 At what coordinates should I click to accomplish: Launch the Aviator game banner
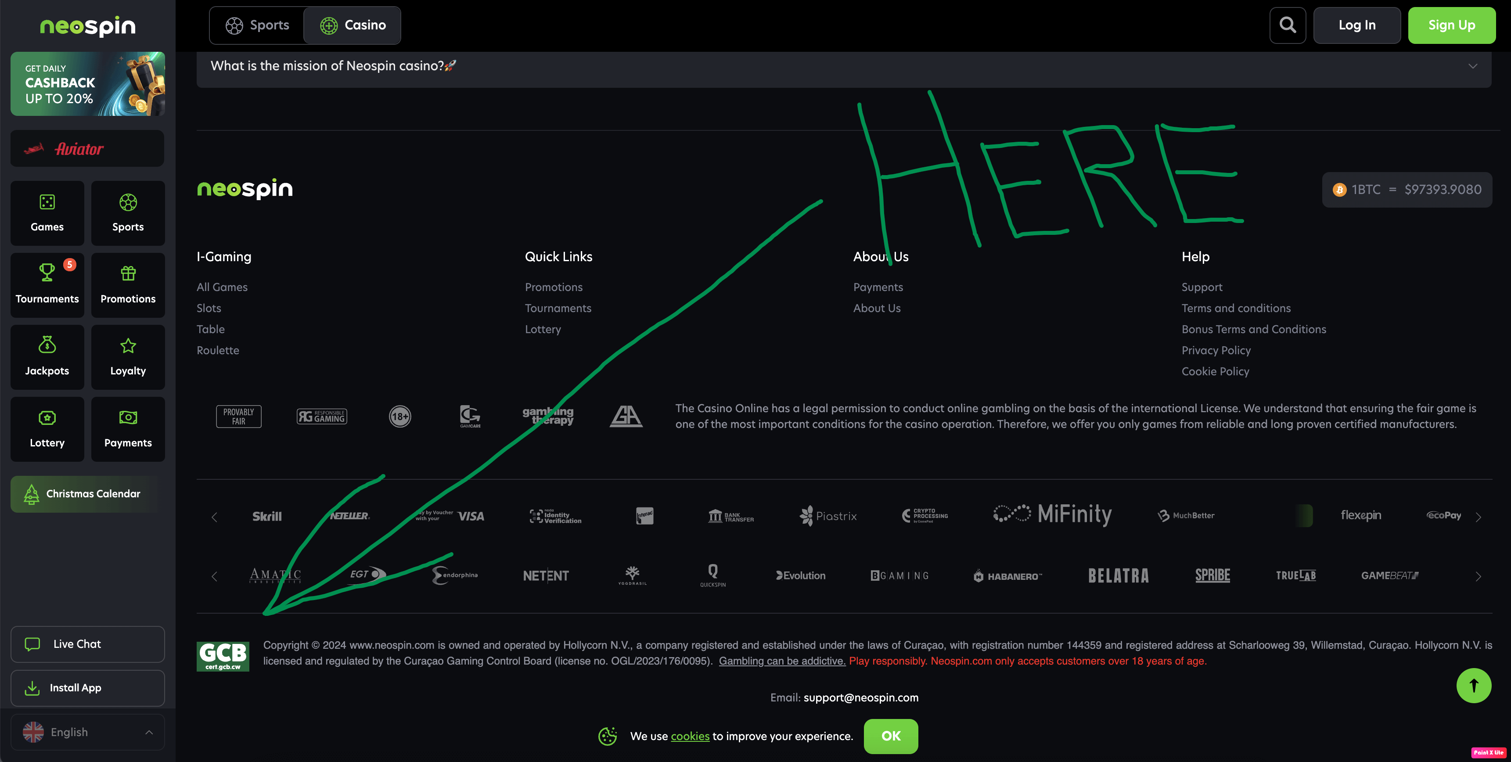(87, 148)
